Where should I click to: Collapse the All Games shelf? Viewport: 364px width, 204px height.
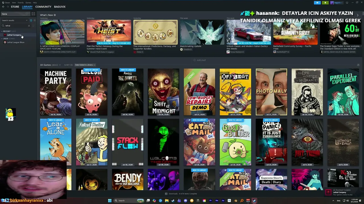(x=358, y=65)
